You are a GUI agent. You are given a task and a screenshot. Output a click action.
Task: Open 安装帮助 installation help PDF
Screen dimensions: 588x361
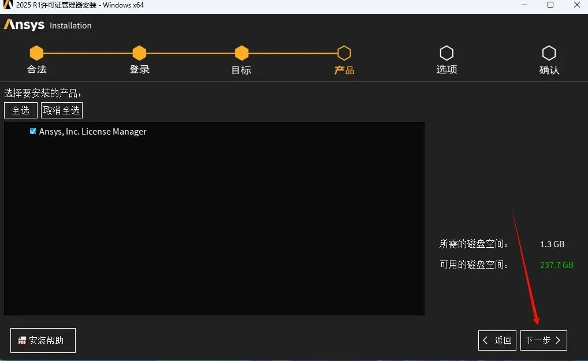click(x=43, y=340)
